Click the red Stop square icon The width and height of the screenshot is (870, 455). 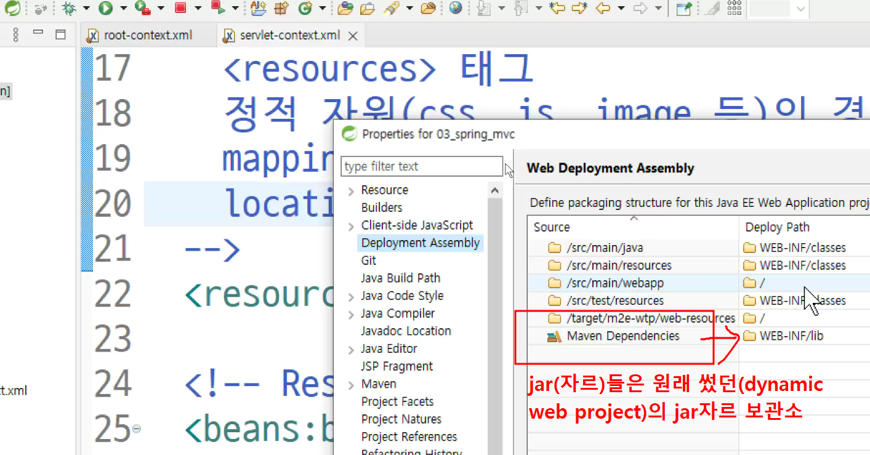coord(180,8)
